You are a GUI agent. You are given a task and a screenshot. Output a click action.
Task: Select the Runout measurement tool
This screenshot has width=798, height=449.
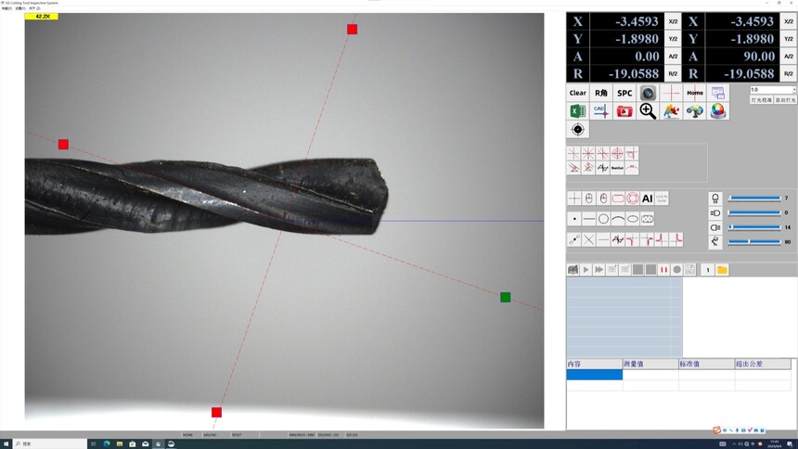(617, 168)
